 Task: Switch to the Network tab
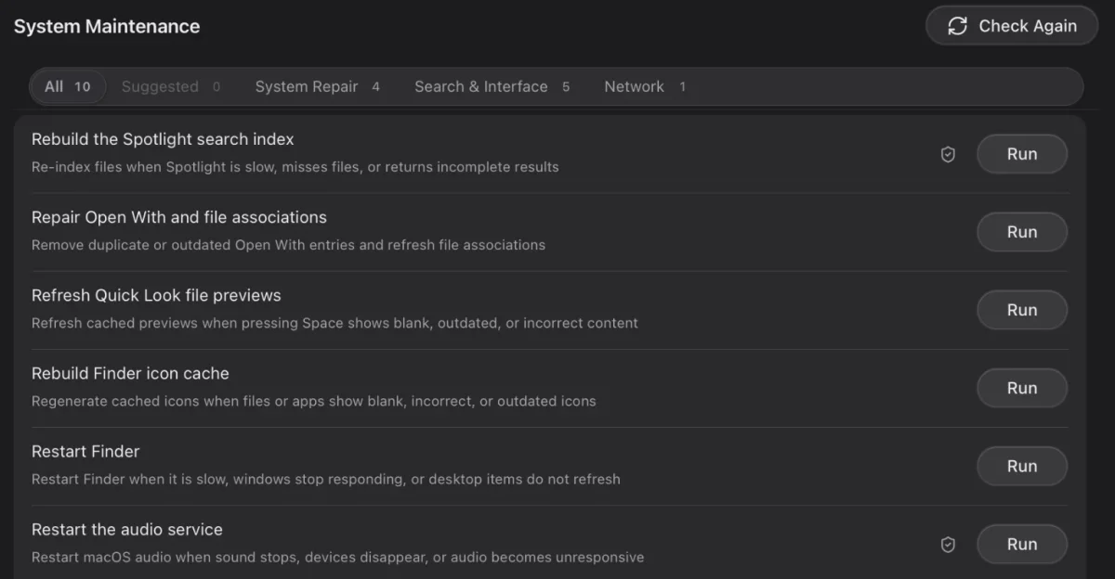point(645,86)
